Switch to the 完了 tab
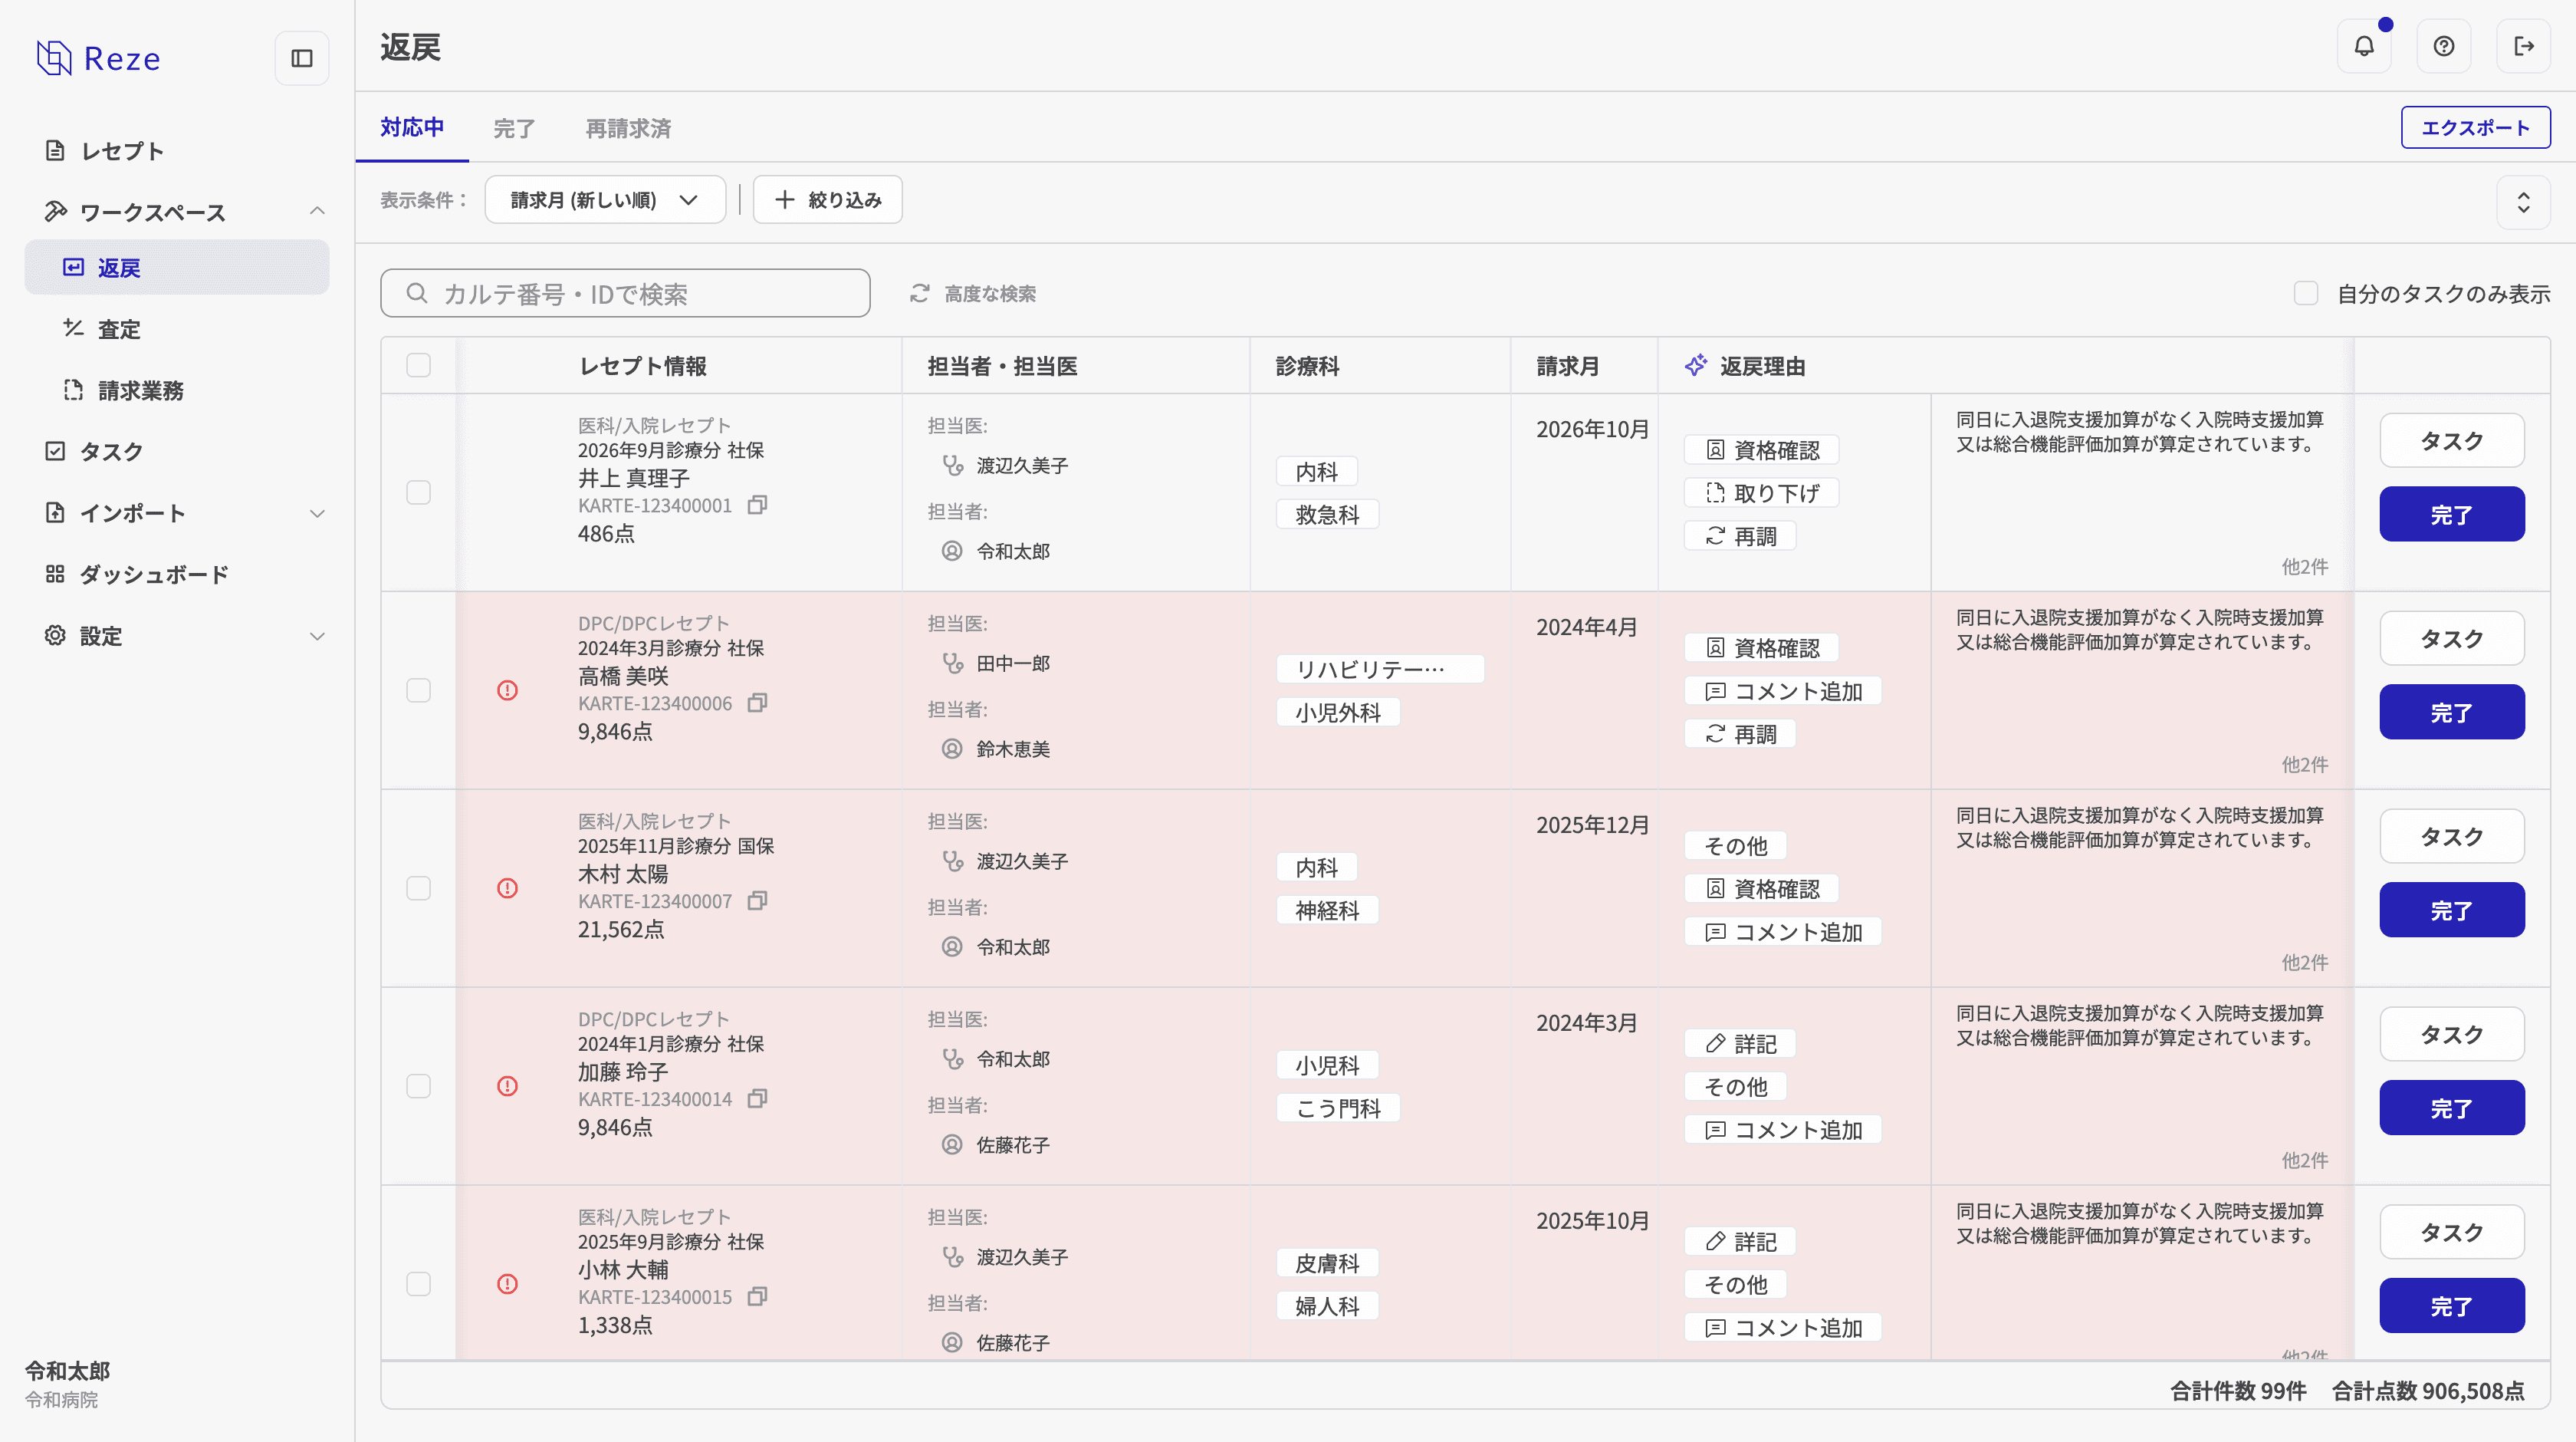 click(x=514, y=128)
